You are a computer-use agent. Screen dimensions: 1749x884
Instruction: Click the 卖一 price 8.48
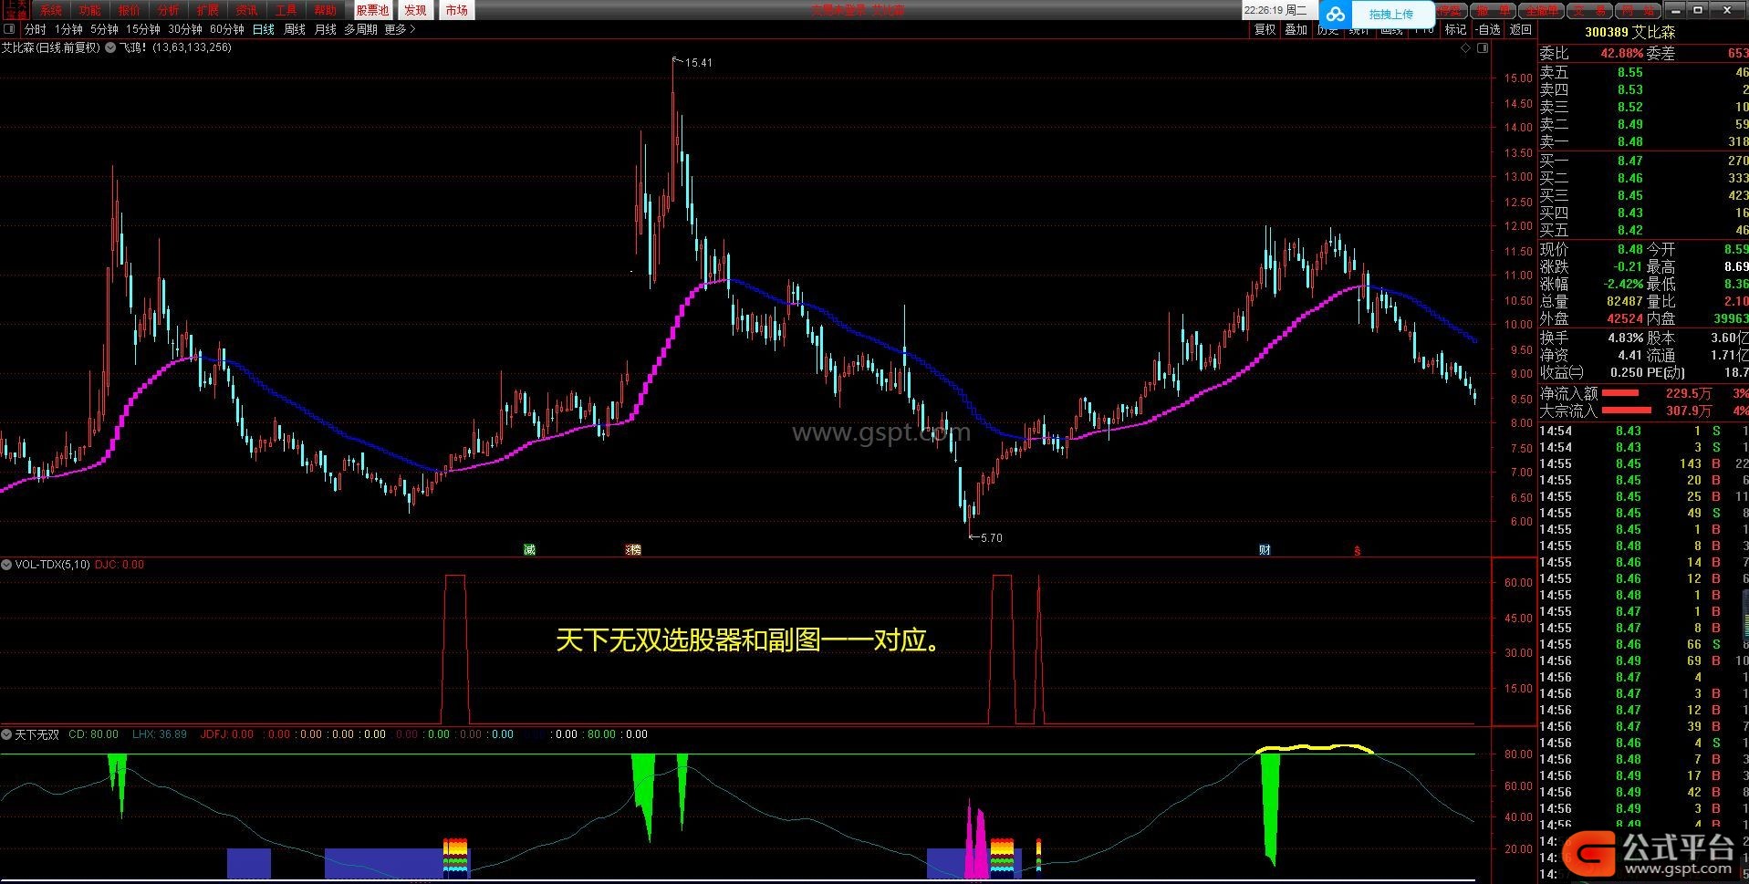pos(1629,141)
